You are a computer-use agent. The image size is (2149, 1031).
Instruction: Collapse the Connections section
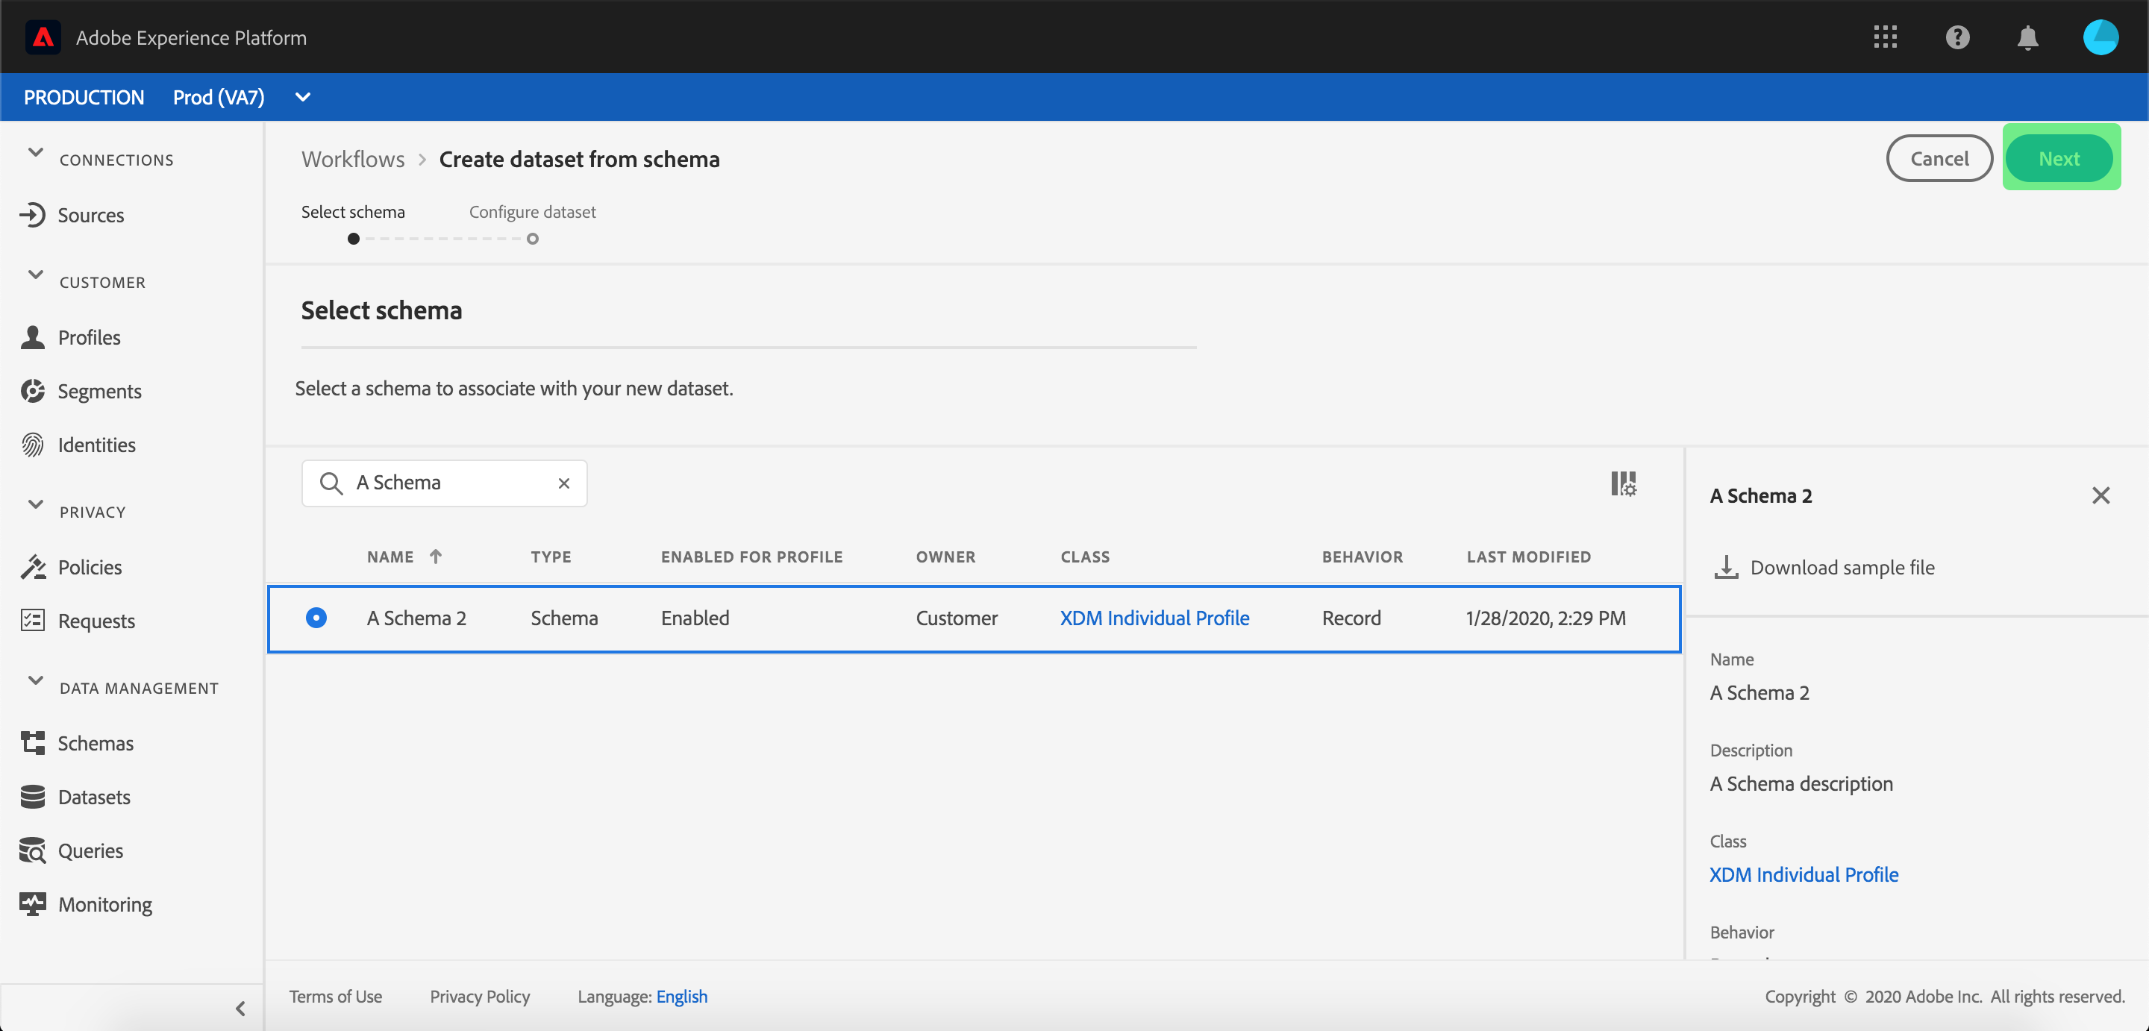click(35, 153)
